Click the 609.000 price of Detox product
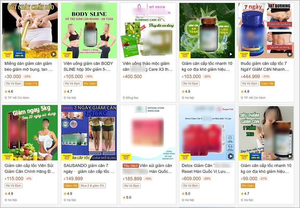 tap(191, 179)
